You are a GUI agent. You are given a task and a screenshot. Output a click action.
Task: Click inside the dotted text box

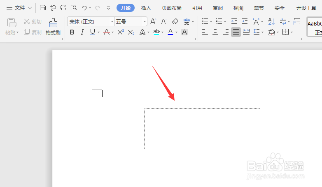(202, 129)
